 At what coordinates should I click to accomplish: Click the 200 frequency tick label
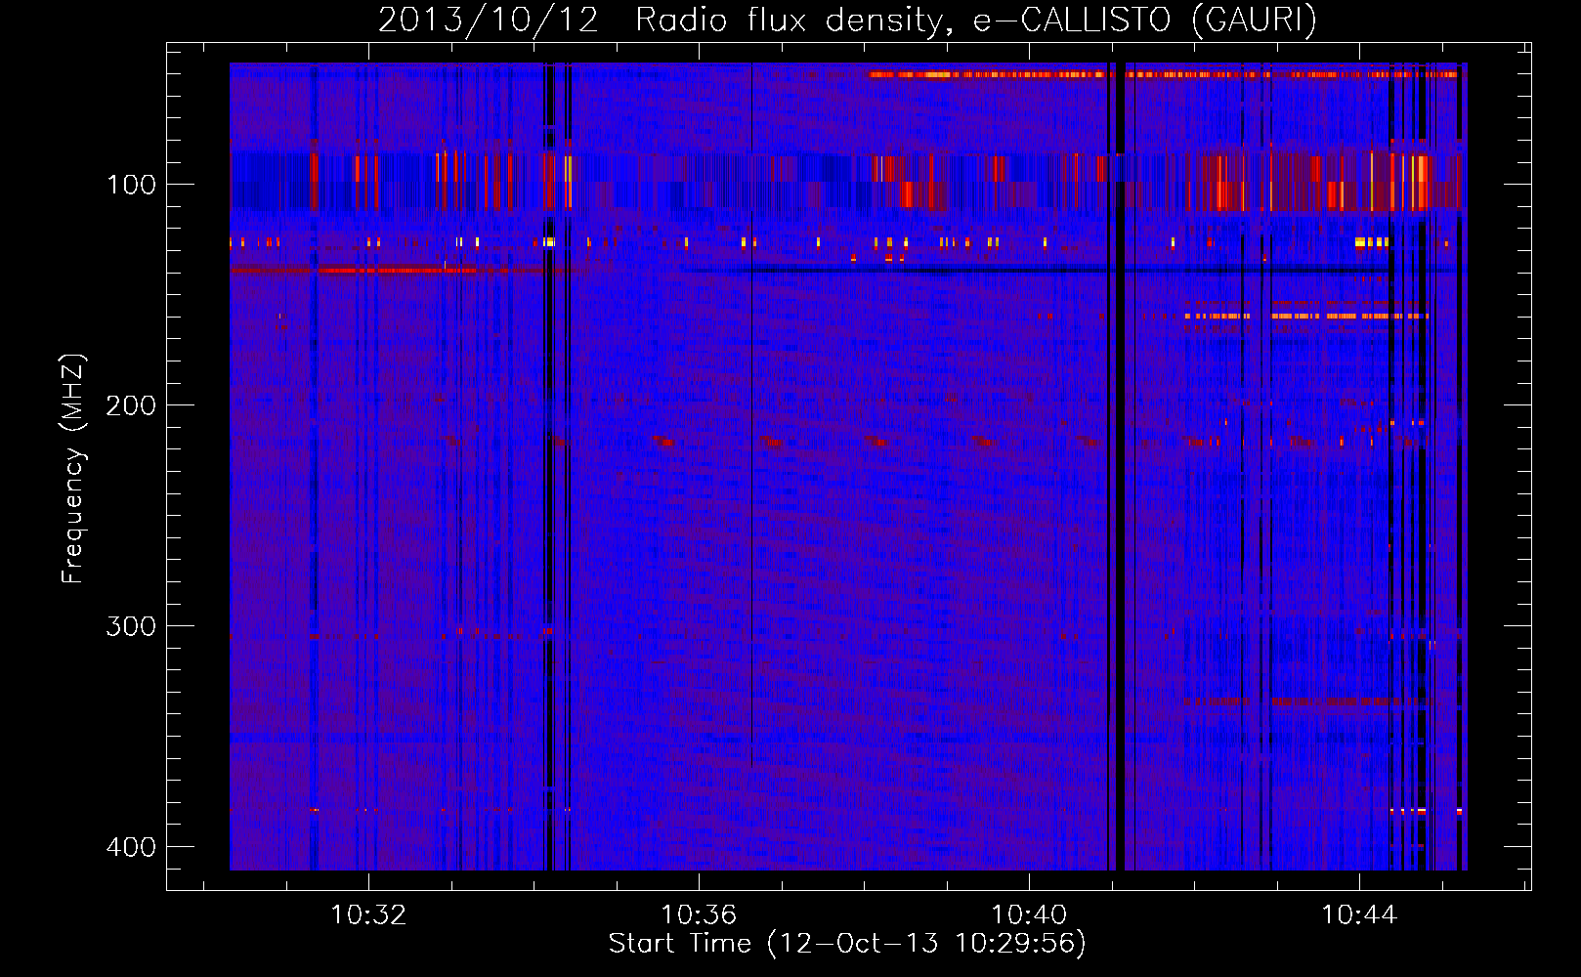click(131, 405)
